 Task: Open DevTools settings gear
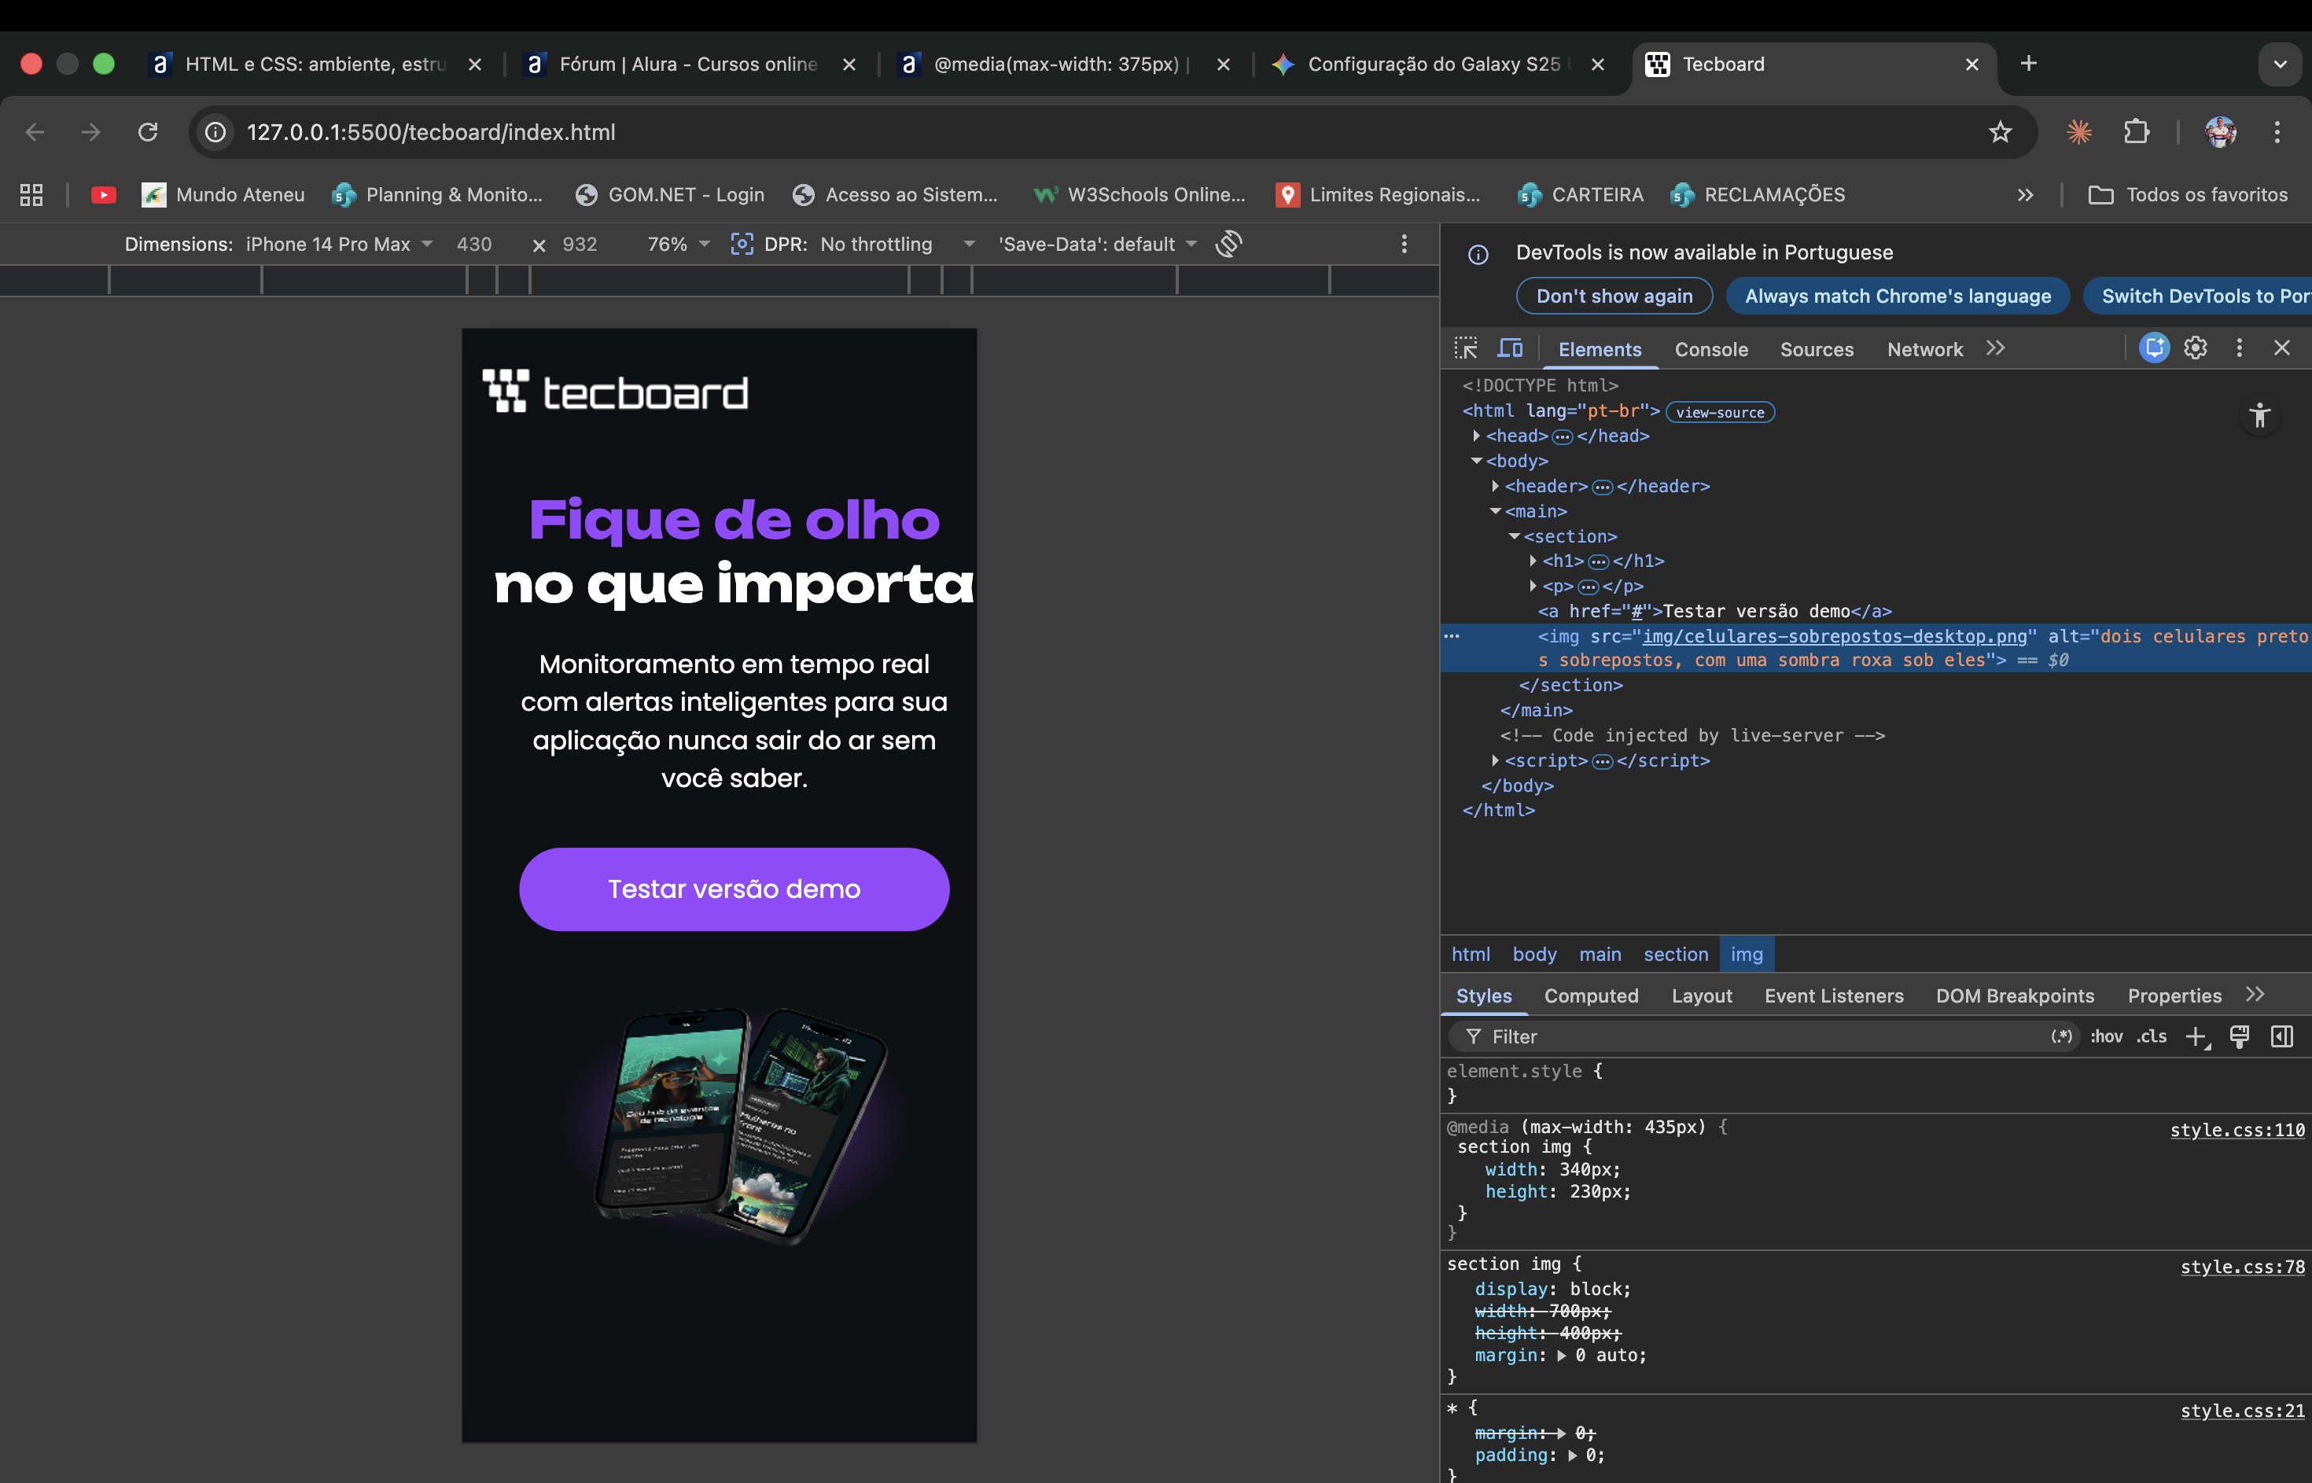tap(2195, 348)
